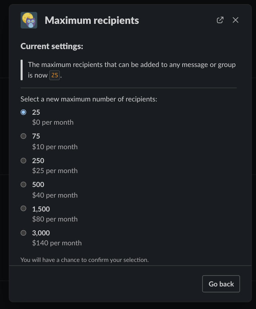Click the "$10 per month" price text
256x309 pixels.
55,147
